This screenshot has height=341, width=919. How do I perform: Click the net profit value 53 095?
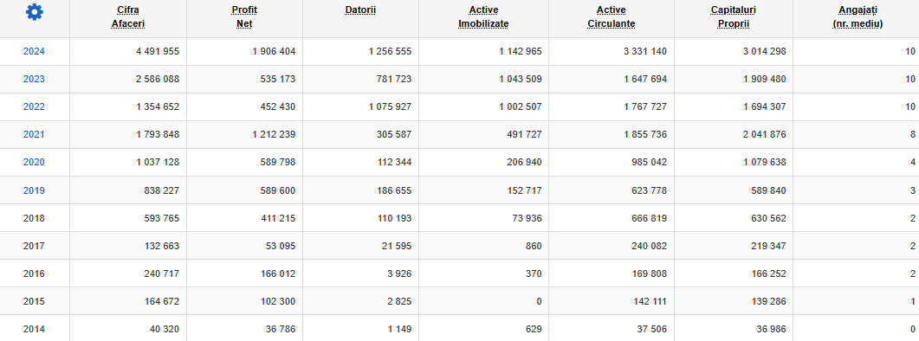click(281, 246)
